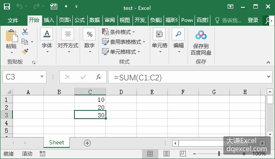Select cell C3 containing 30

[90, 115]
